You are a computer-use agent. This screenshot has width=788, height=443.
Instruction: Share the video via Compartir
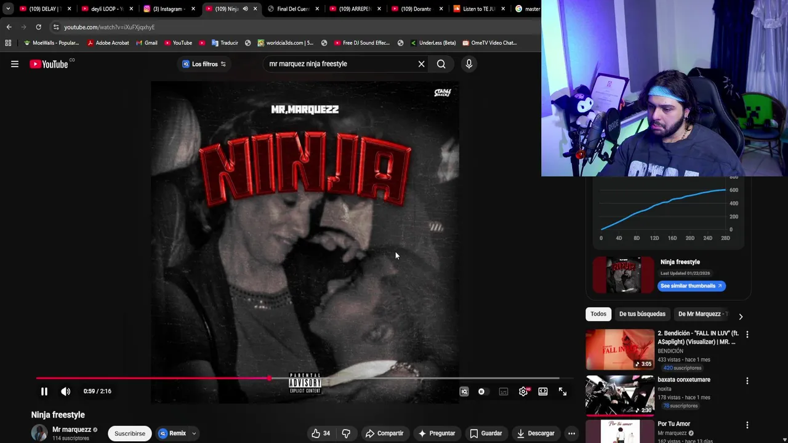click(x=384, y=433)
